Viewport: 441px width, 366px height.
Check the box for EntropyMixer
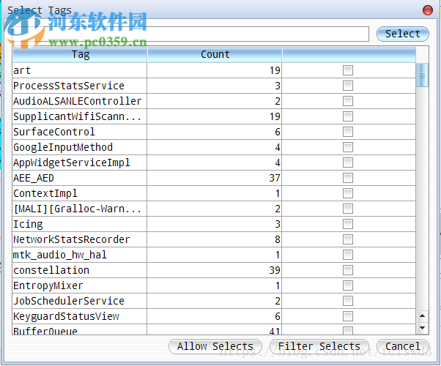pyautogui.click(x=348, y=285)
